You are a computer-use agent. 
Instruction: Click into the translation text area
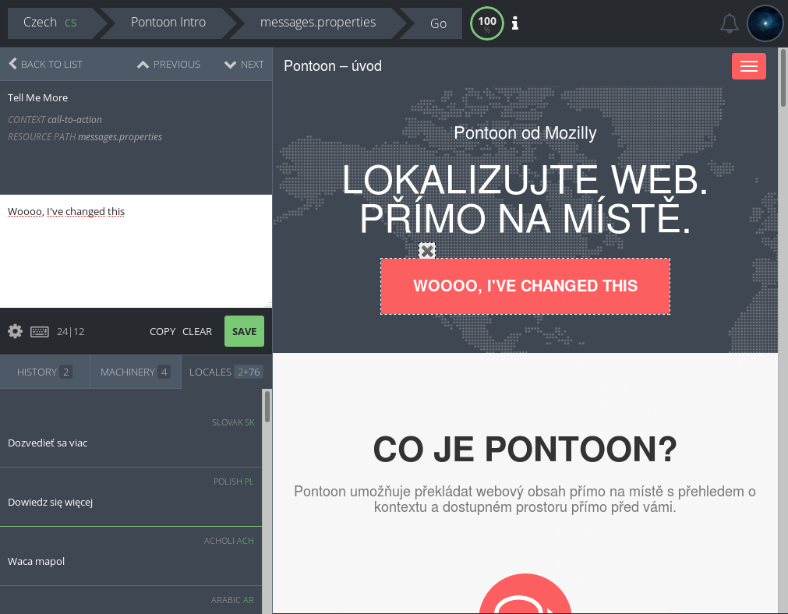pos(136,251)
